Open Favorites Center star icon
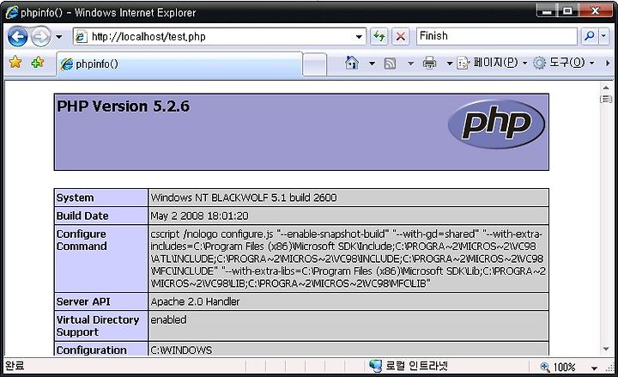Viewport: 618px width, 377px height. point(15,63)
